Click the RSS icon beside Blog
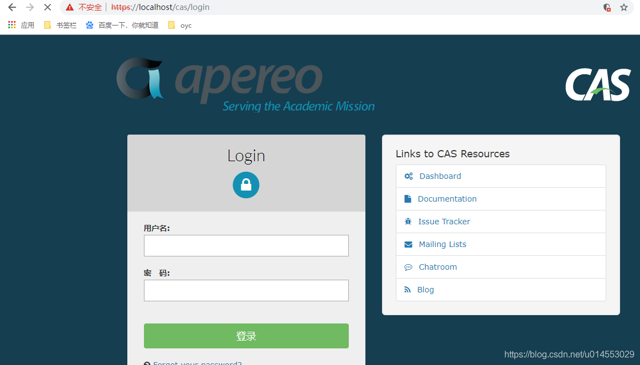The width and height of the screenshot is (640, 365). [407, 290]
